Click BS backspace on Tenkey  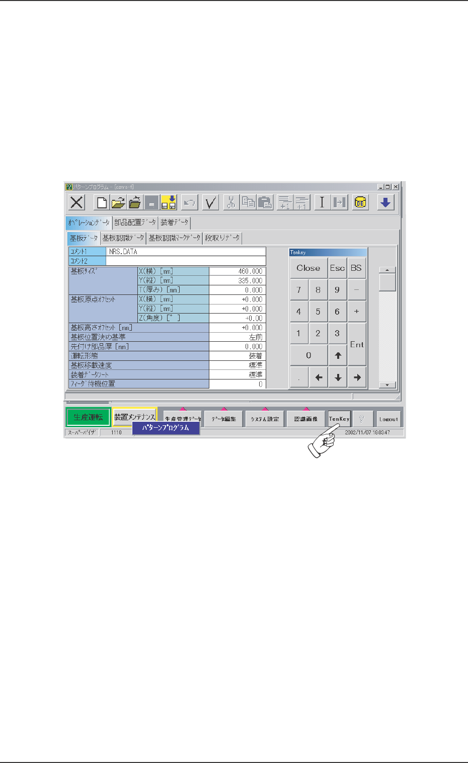point(357,268)
